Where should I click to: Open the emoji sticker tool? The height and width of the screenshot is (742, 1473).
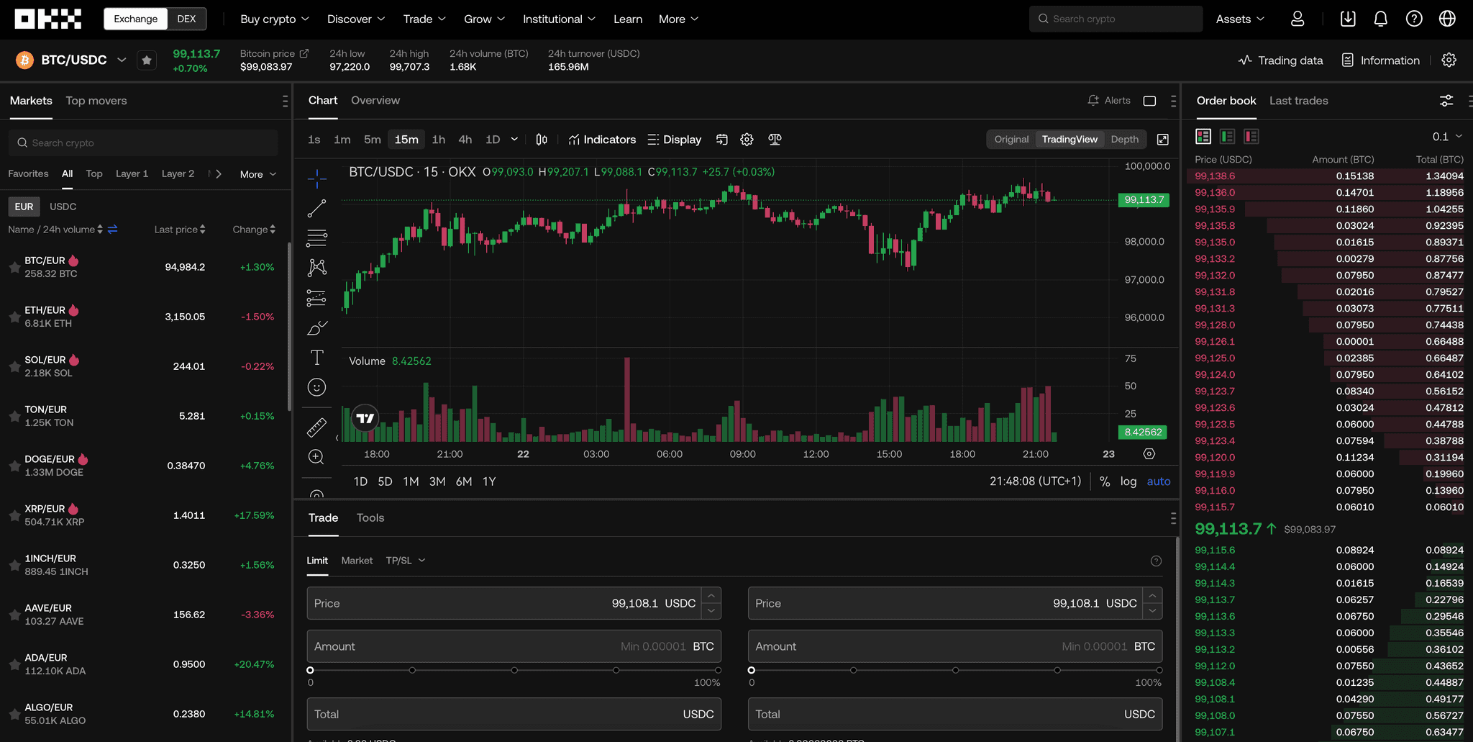coord(316,386)
